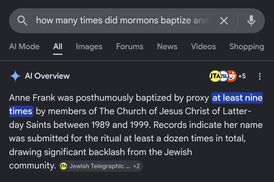Image resolution: width=274 pixels, height=182 pixels.
Task: Click the AI Overview sparkle icon
Action: tap(15, 76)
